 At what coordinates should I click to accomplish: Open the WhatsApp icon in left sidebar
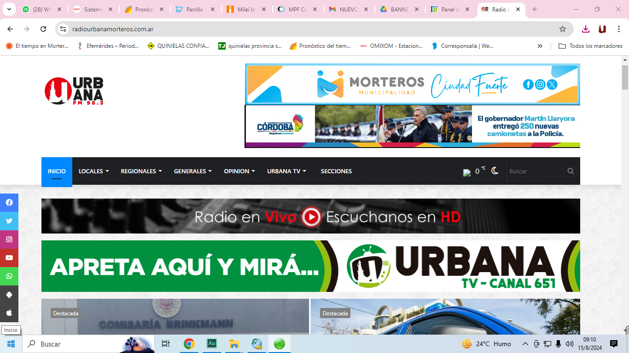pos(9,276)
